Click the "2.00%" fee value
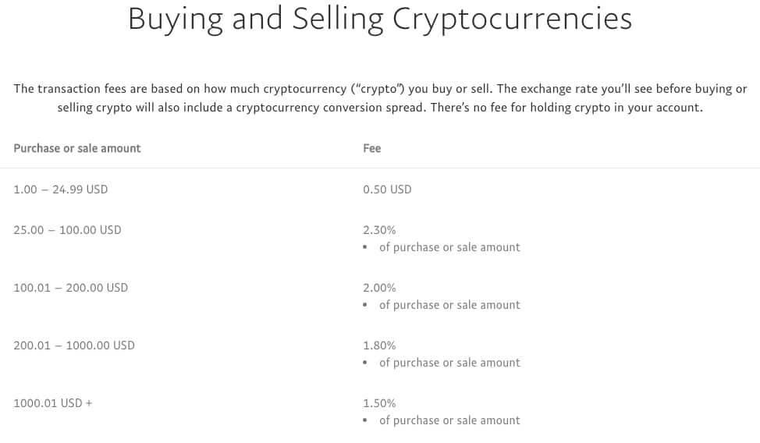 coord(379,288)
